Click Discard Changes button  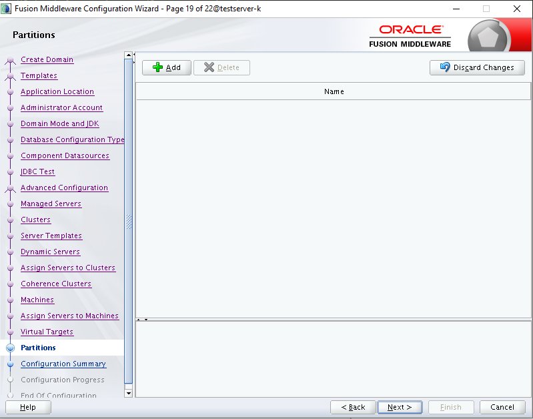click(477, 67)
